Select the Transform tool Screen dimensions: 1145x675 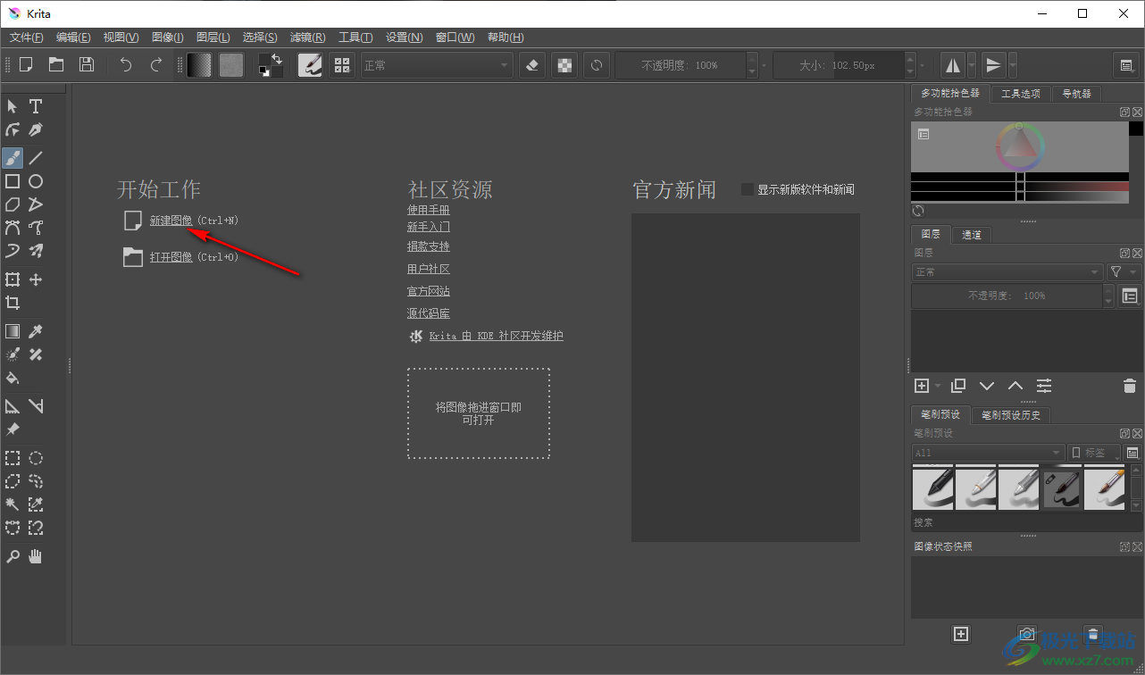(x=13, y=279)
